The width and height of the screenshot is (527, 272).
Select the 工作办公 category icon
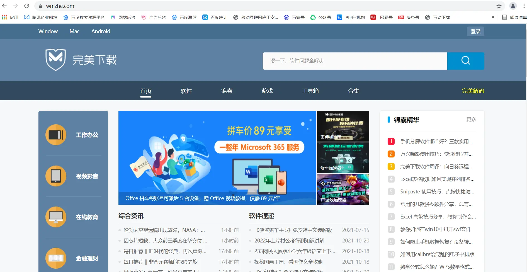point(56,135)
